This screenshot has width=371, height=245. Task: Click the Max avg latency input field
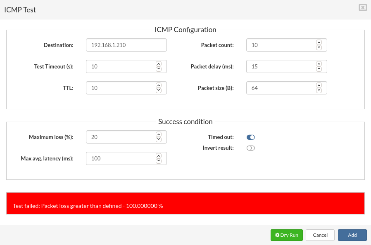120,158
